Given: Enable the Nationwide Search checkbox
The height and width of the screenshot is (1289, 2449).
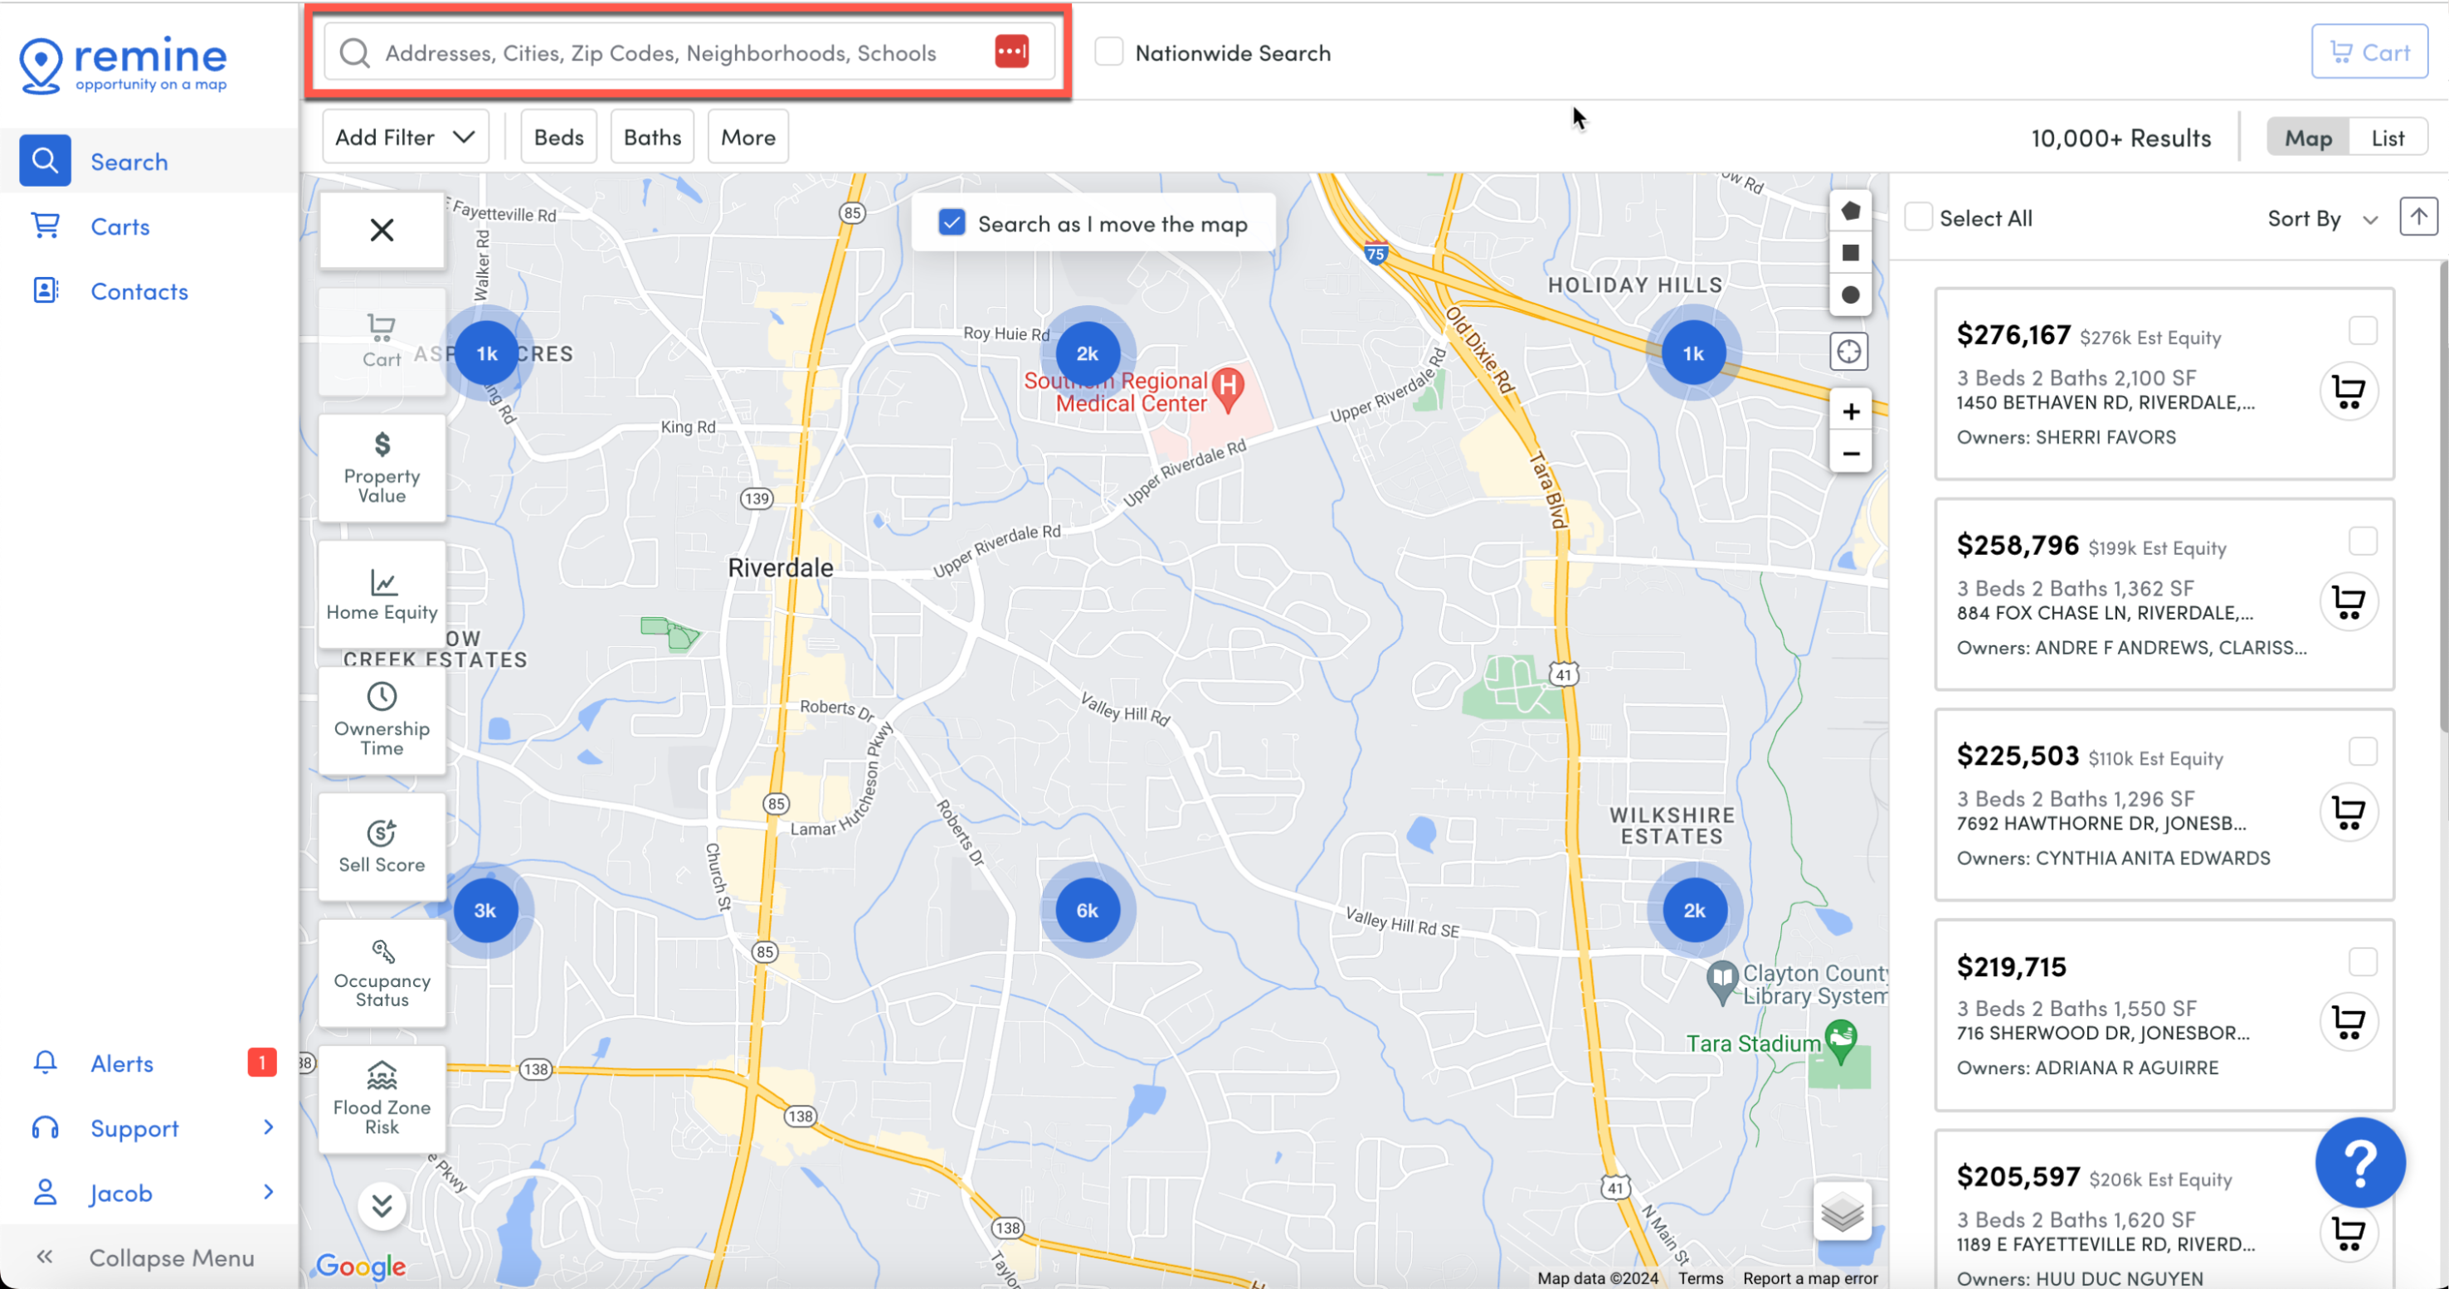Looking at the screenshot, I should tap(1108, 51).
